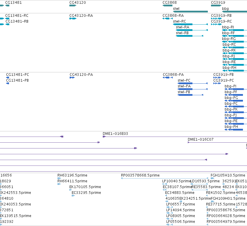The height and width of the screenshot is (226, 247).
Task: Select the bbg-RI transcript
Action: [x=235, y=30]
